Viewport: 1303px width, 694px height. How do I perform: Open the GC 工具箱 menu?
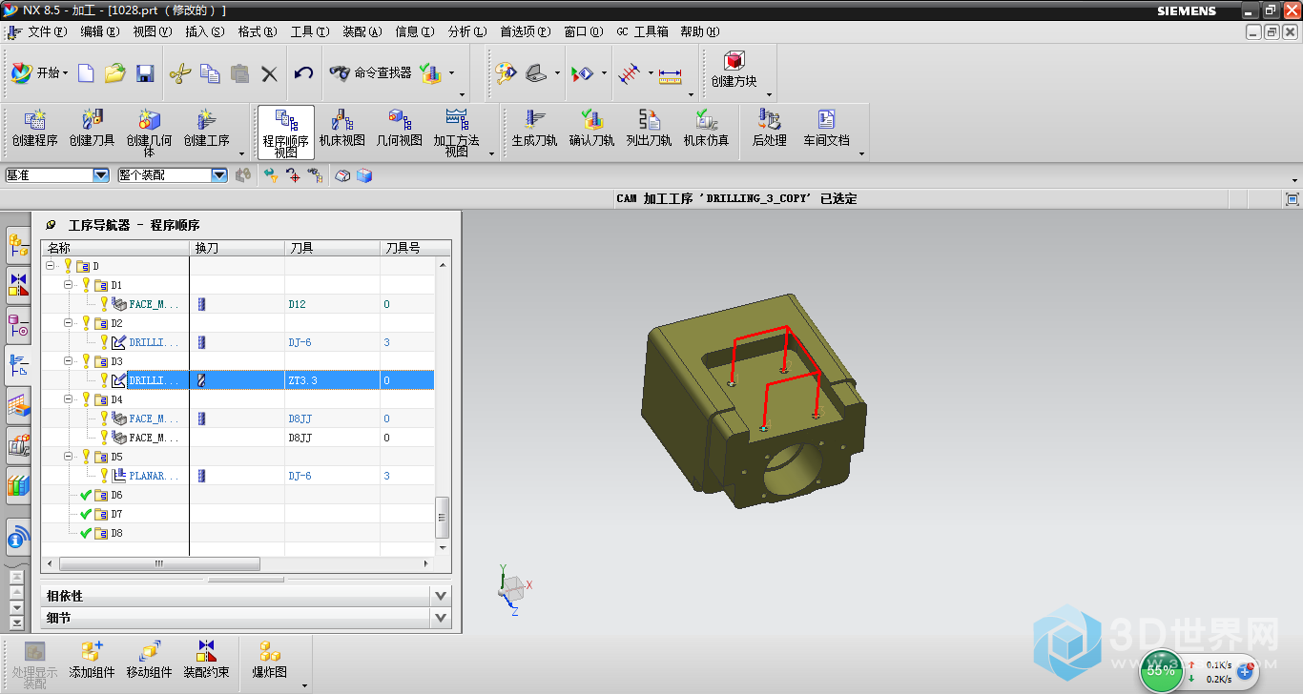click(x=642, y=31)
